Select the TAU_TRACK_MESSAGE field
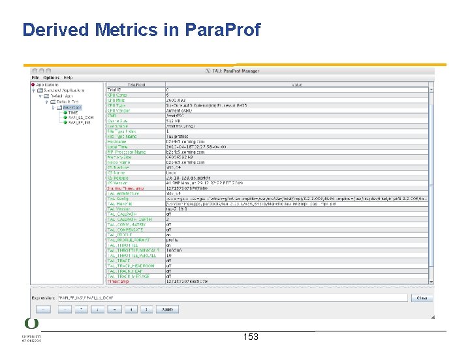Screen dimensions: 470x353 click(x=136, y=276)
